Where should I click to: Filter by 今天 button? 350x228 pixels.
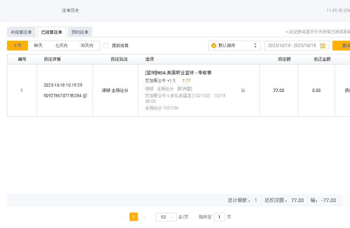click(17, 46)
